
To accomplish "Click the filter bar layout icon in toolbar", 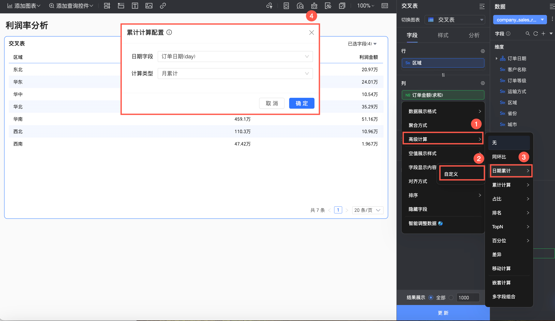I will pos(107,6).
